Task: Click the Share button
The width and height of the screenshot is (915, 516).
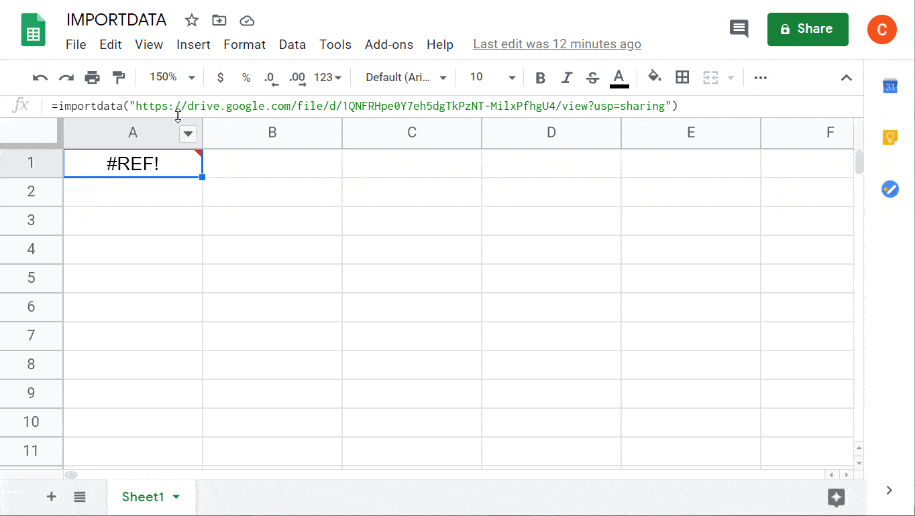Action: 808,29
